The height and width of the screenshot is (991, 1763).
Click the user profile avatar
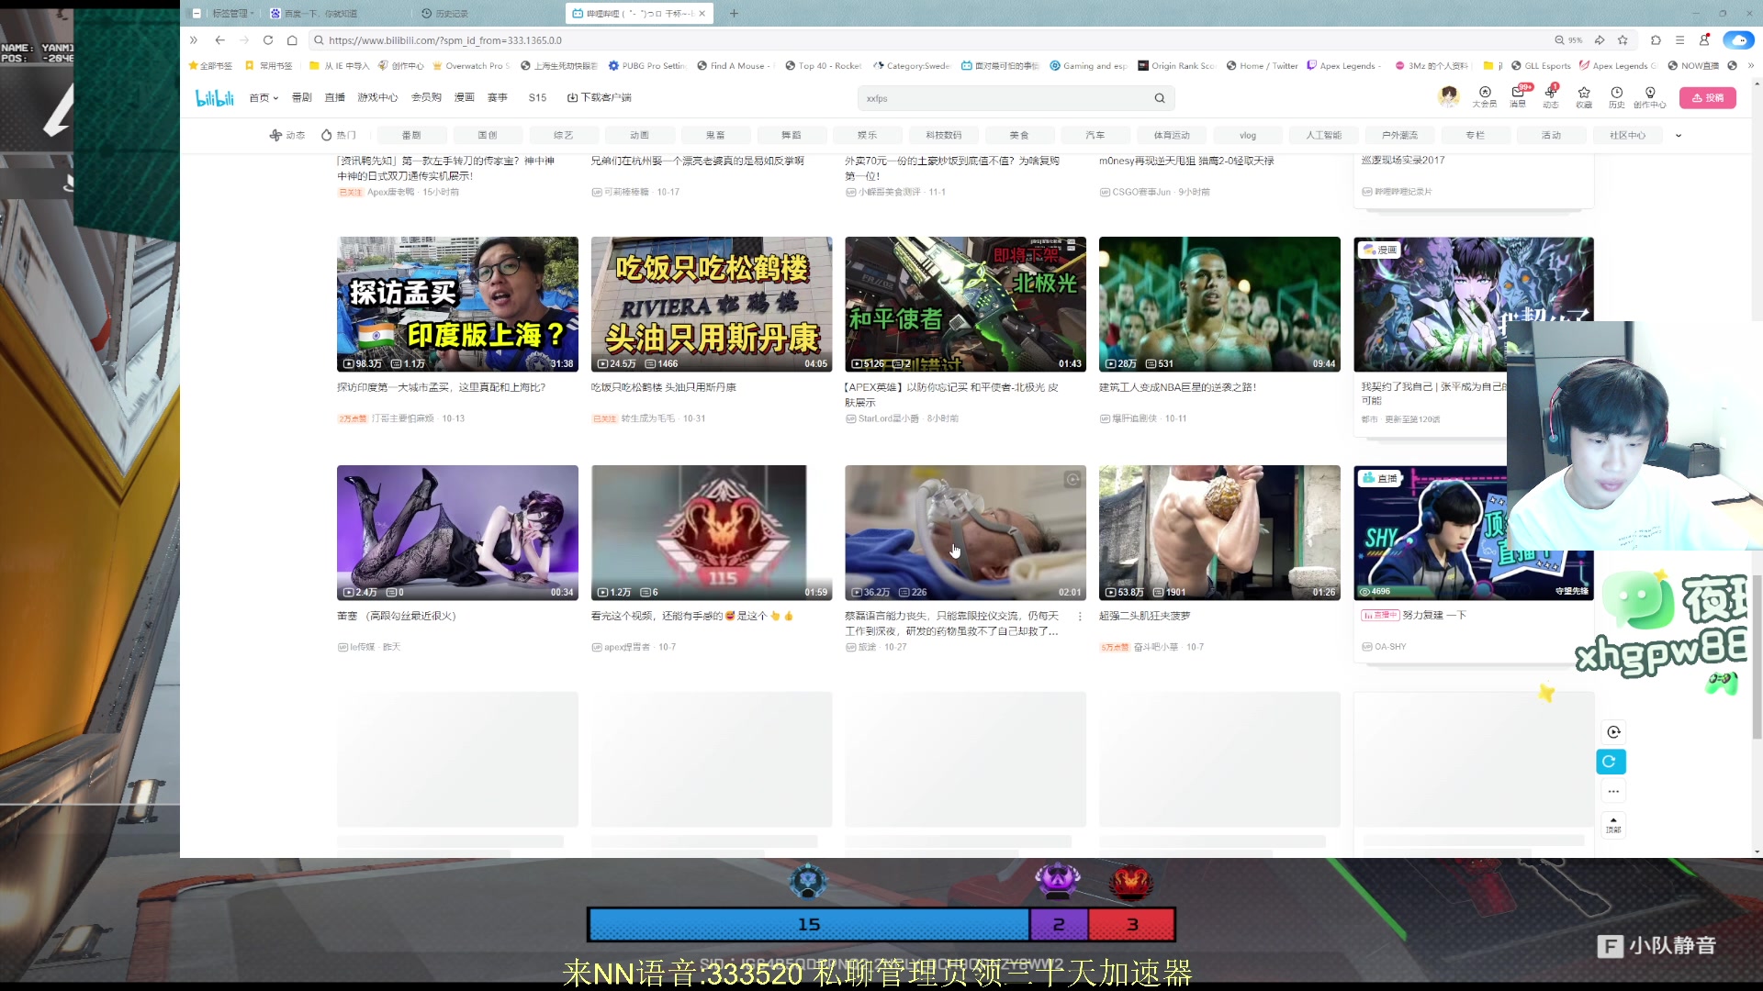1449,96
